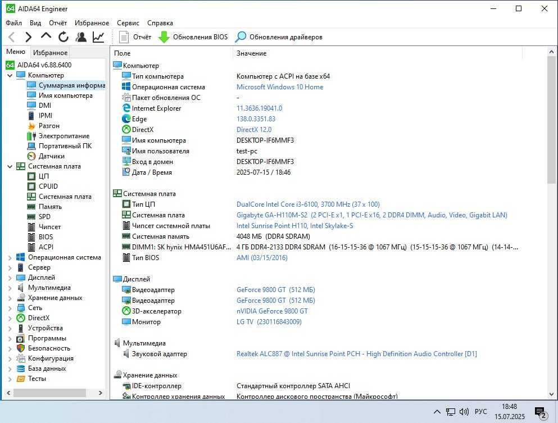Screen dimensions: 558x423
Task: Select the DESKTOP-IF6MMF3 computer name value
Action: tap(265, 140)
